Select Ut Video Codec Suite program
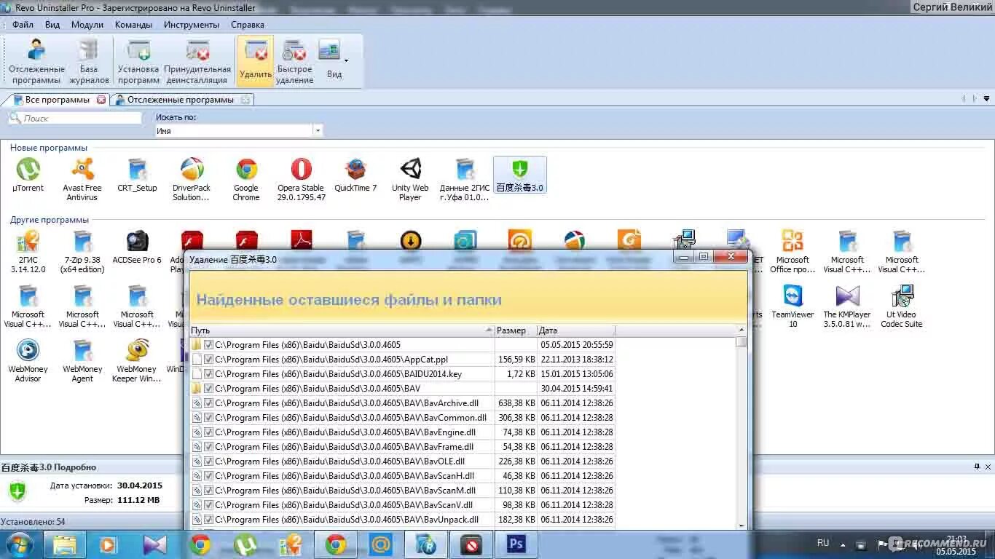This screenshot has width=995, height=559. tap(902, 306)
